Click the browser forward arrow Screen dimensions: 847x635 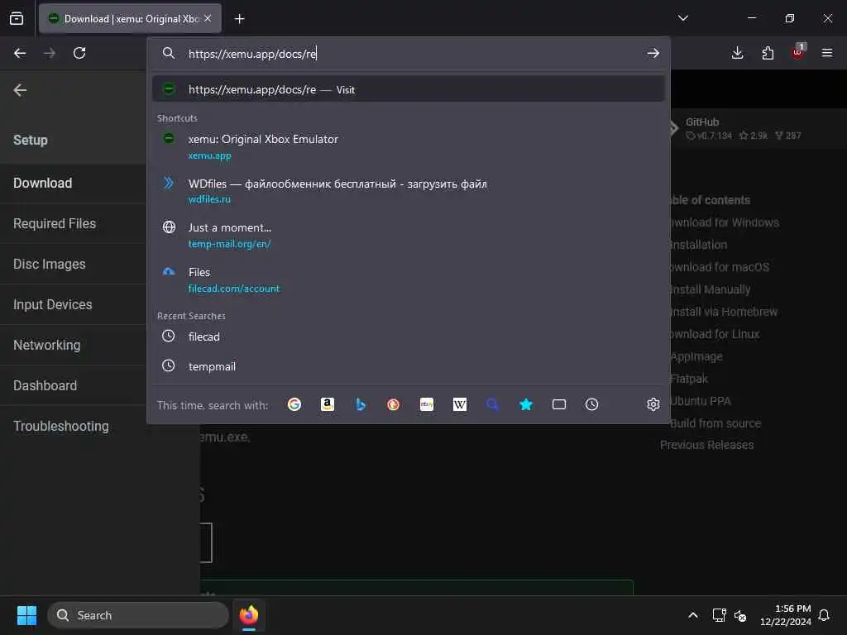click(x=49, y=53)
